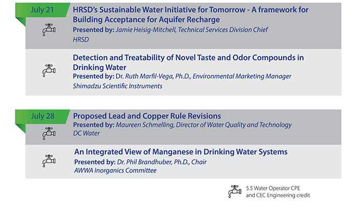Viewport: 358px width, 214px height.
Task: Click the Shimadzu Scientific Instruments organization text
Action: (x=117, y=86)
